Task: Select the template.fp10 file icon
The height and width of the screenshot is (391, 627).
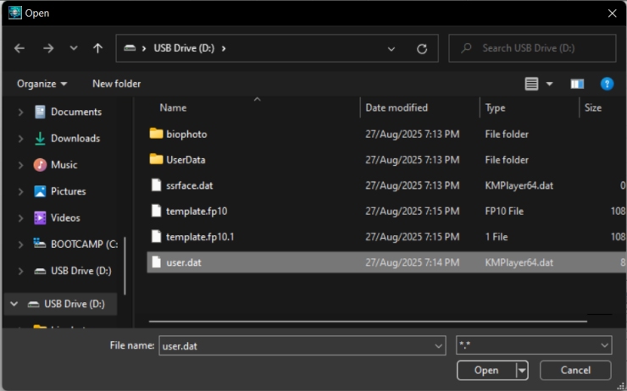Action: 156,211
